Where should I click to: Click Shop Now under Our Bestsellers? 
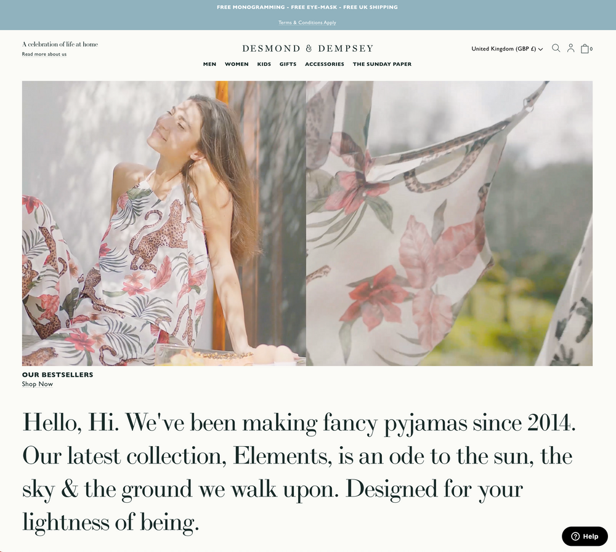coord(38,384)
